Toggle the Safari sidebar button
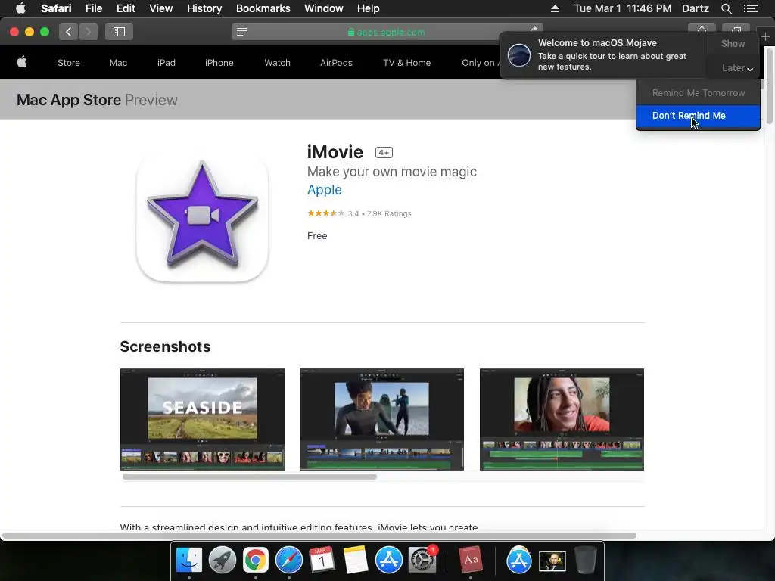 coord(119,32)
